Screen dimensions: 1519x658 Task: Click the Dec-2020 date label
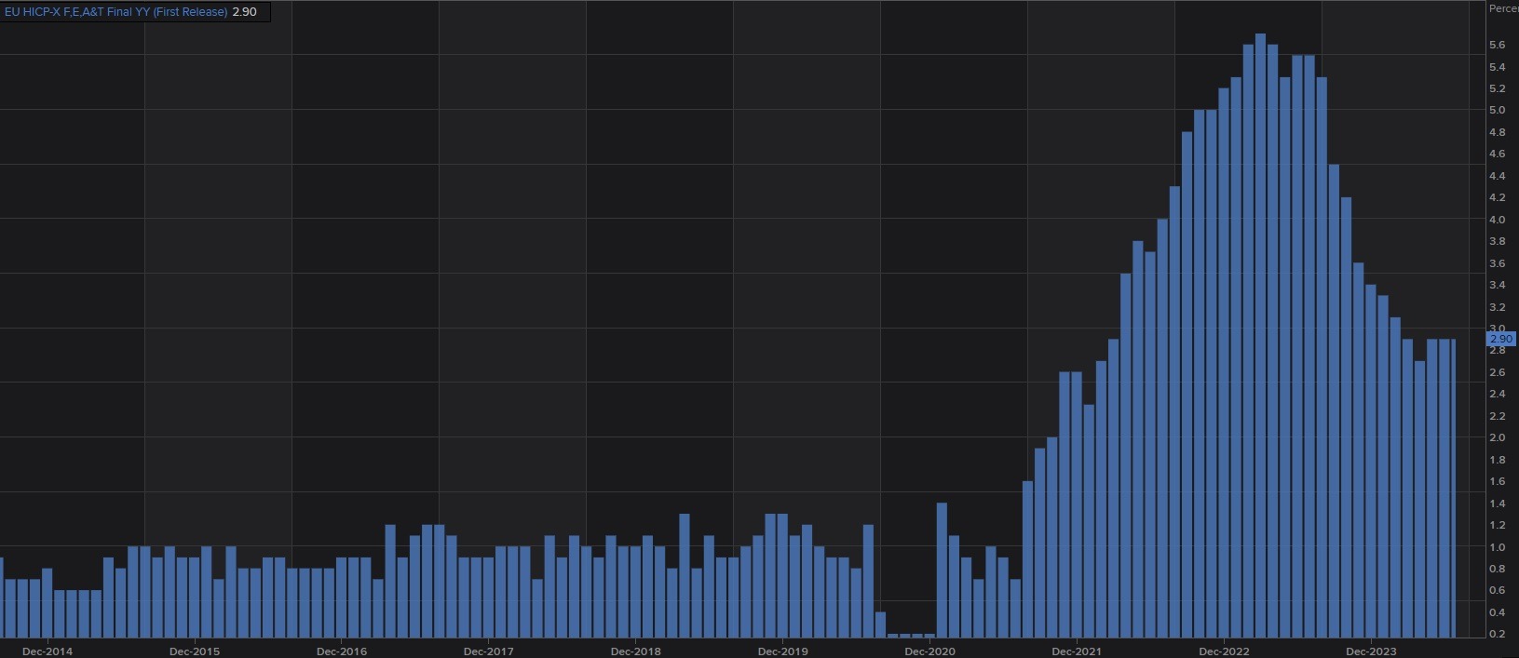tap(929, 651)
